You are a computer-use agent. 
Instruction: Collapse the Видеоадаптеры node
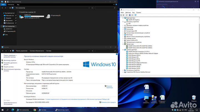[123, 18]
